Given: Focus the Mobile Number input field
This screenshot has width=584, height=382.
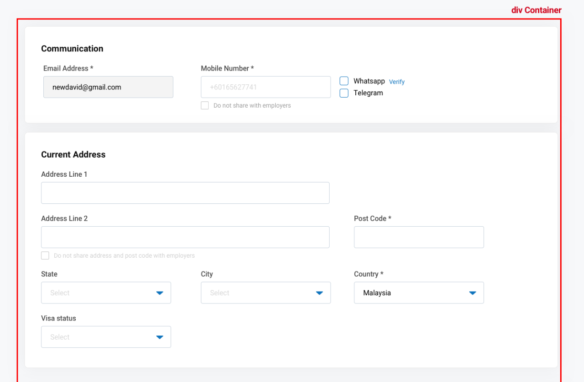Looking at the screenshot, I should [x=266, y=87].
